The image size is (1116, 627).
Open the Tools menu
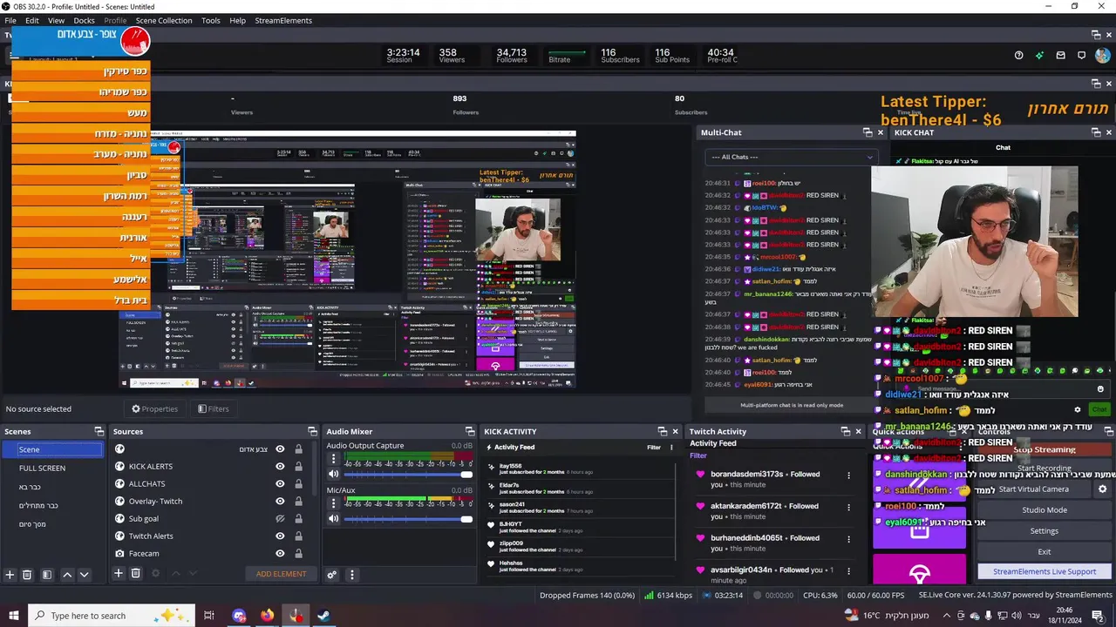coord(211,20)
